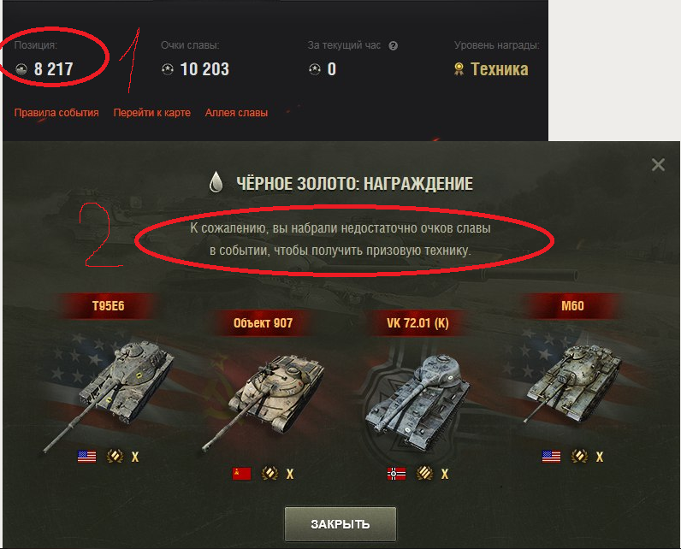This screenshot has width=681, height=549.
Task: Click the fame points star icon near 10 203
Action: point(167,69)
